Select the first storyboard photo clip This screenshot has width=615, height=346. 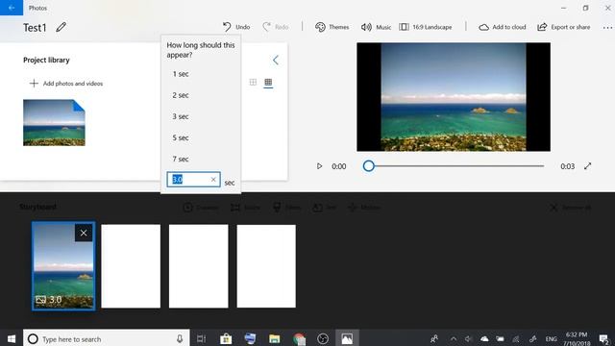pyautogui.click(x=63, y=266)
